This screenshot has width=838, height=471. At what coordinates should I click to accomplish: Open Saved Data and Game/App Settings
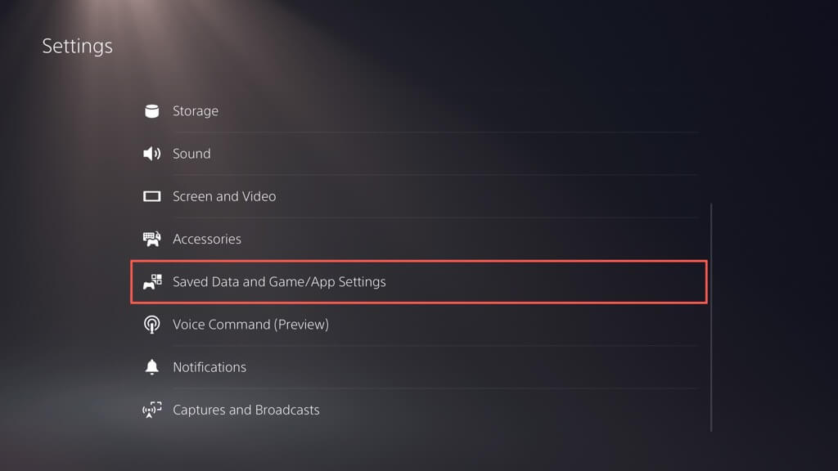click(x=279, y=281)
